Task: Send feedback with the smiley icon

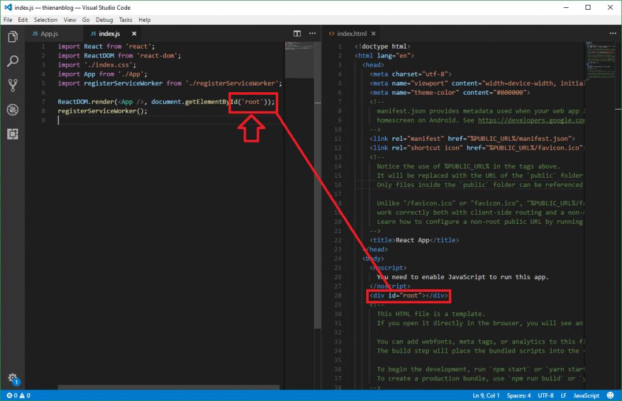Action: point(609,395)
